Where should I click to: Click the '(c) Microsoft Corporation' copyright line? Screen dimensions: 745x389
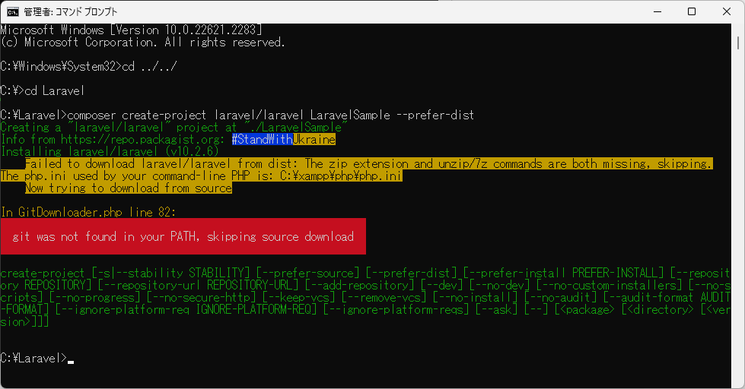pyautogui.click(x=142, y=43)
